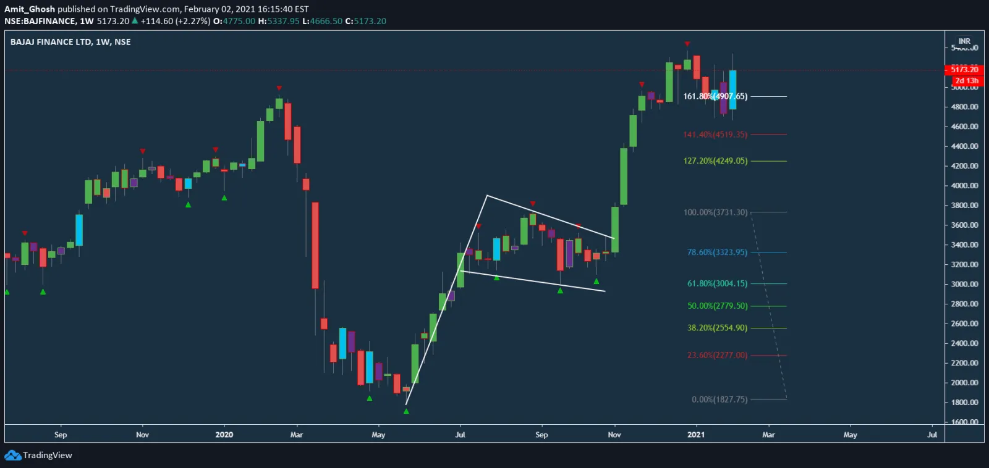The height and width of the screenshot is (468, 989).
Task: Click the red 2d 13h countdown tag
Action: [x=966, y=81]
